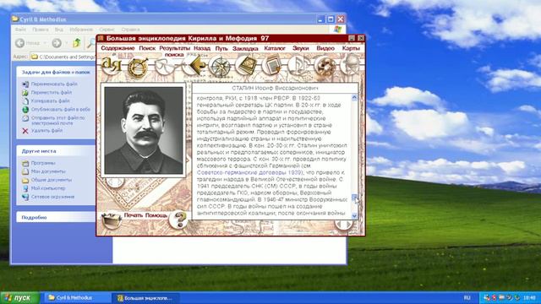Screen dimensions: 541x304
Task: Click Forward button in Cyril & Methodius window
Action: [x=57, y=43]
